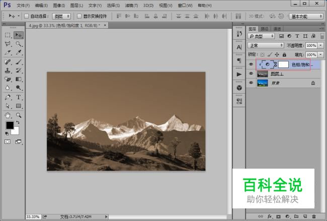Select the Horizontal Type tool
The image size is (327, 221).
19,97
